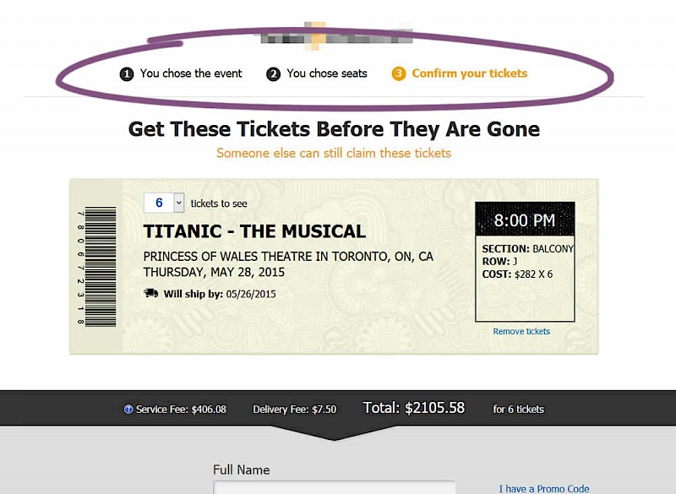Viewport: 676px width, 494px height.
Task: Click the step 2 number badge
Action: pos(273,74)
